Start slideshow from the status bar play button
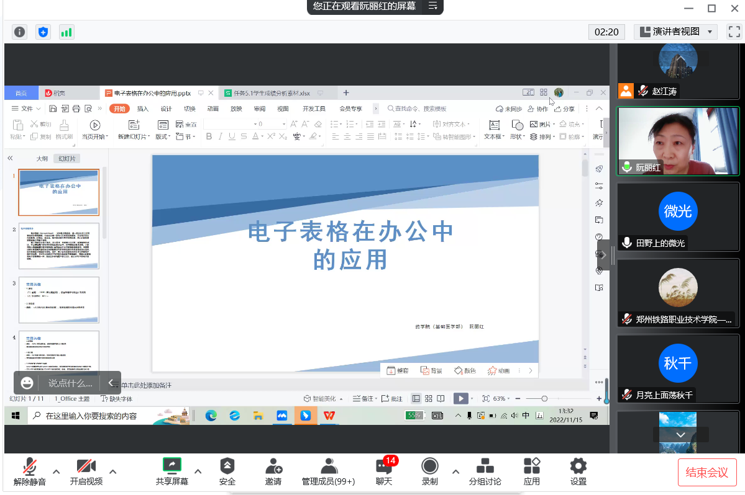 point(460,399)
